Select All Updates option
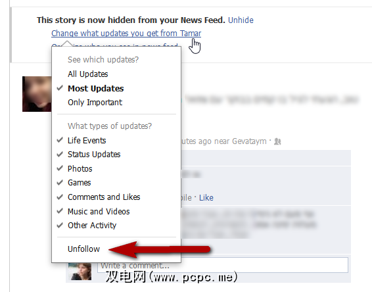 point(88,74)
